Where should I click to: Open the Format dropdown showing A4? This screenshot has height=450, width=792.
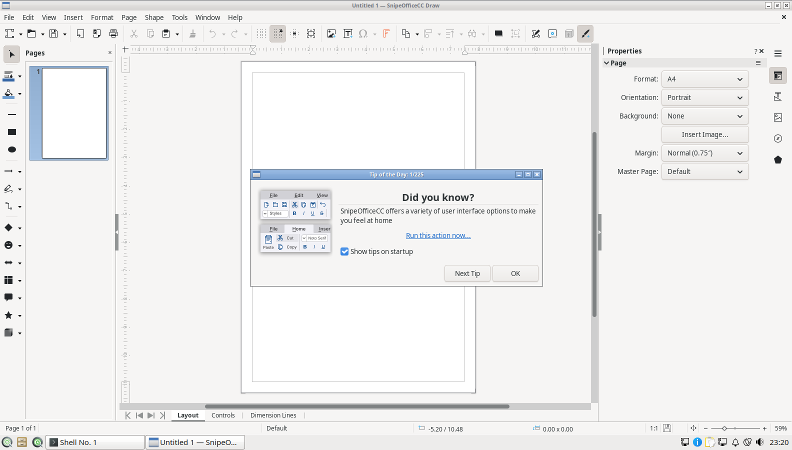tap(705, 79)
